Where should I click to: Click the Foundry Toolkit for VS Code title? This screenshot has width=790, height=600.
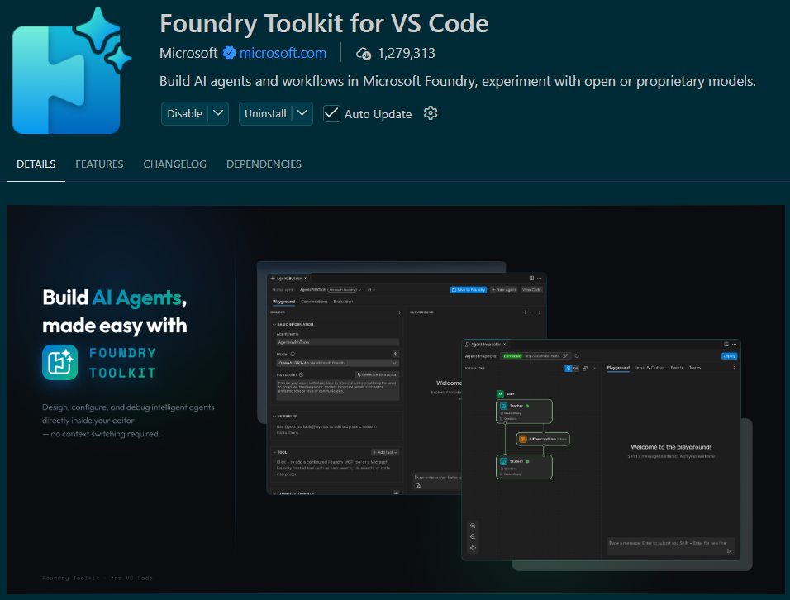324,24
